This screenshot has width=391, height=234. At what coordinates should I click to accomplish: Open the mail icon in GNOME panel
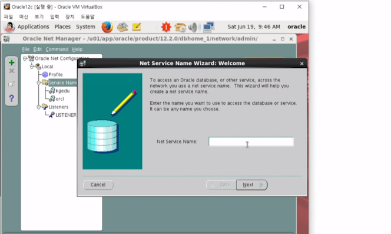point(122,27)
